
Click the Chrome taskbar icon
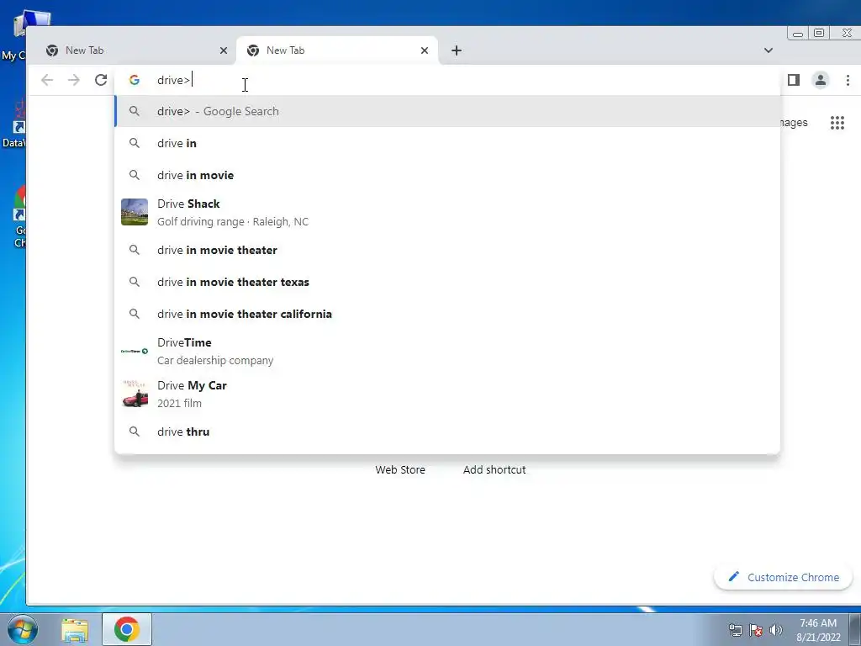click(127, 629)
